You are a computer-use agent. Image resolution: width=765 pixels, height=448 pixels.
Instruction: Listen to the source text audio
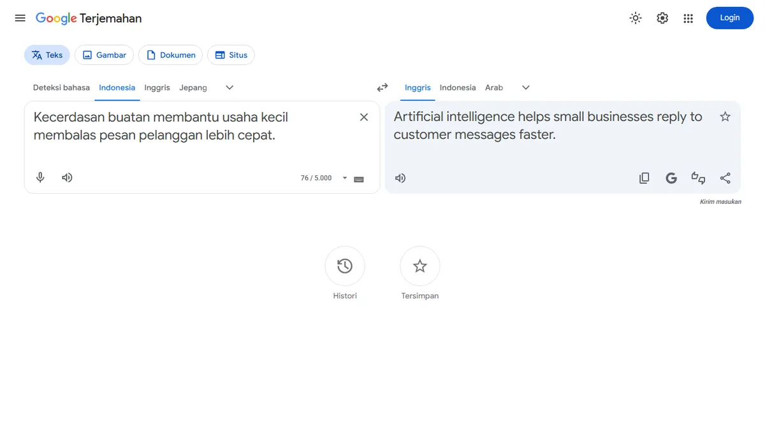click(67, 178)
